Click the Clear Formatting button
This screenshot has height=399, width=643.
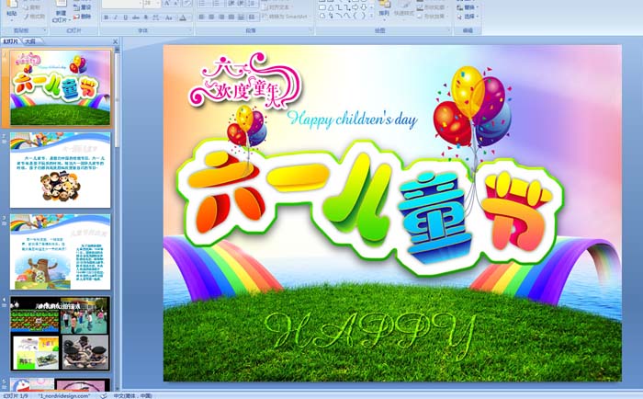[x=187, y=4]
